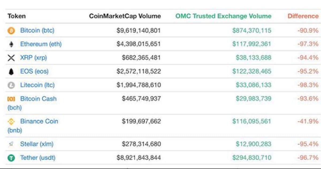The height and width of the screenshot is (169, 321).
Task: Click Bitcoin's $874,370,115 trusted volume
Action: (x=252, y=31)
